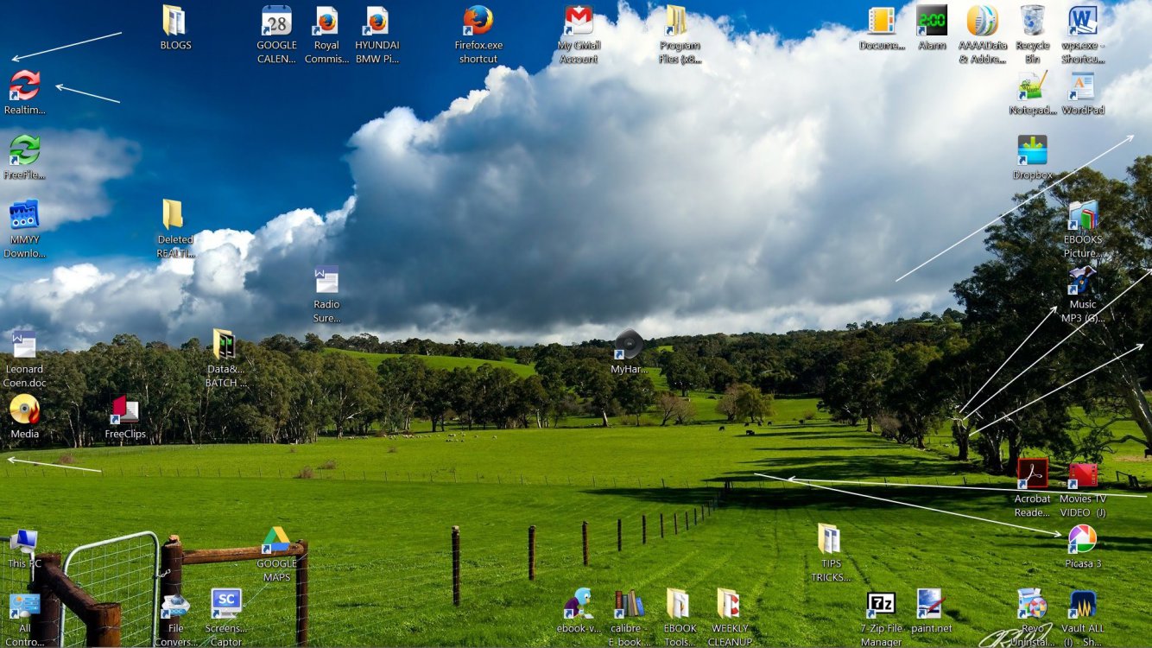Open the FreeClips shortcut
Viewport: 1152px width, 648px height.
click(125, 410)
